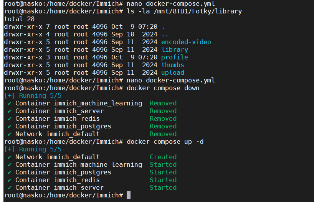Click the ls -la /mnt/8TB1/Fotky/library command
The width and height of the screenshot is (314, 202).
coord(184,11)
